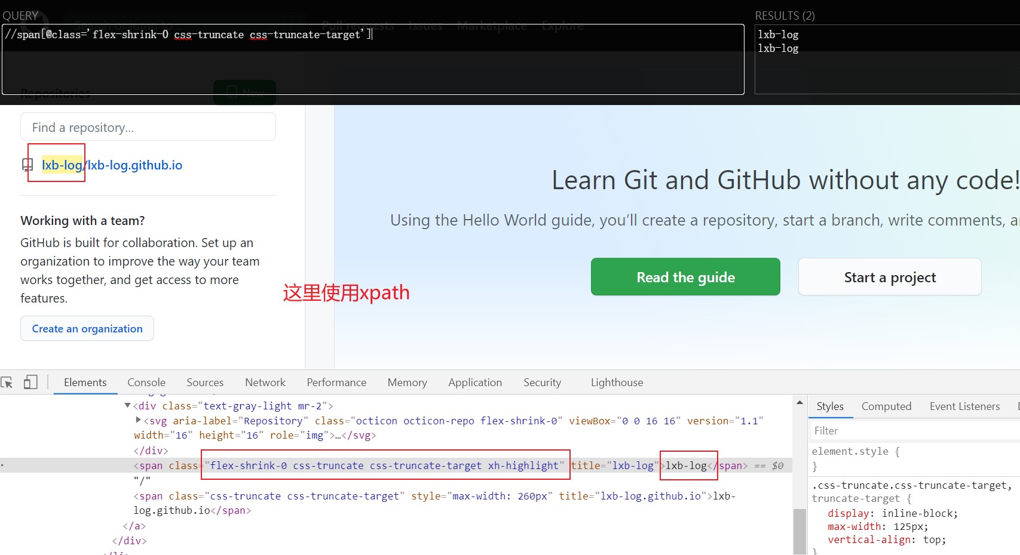Collapse the div text-gray-light mr-2 node
This screenshot has width=1020, height=555.
tap(127, 406)
